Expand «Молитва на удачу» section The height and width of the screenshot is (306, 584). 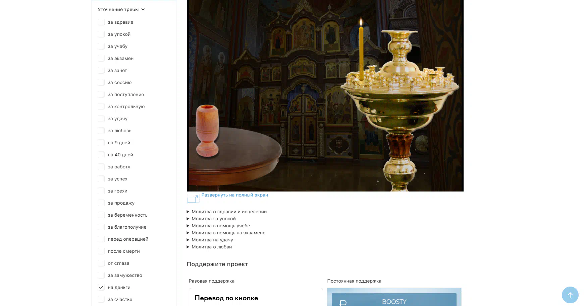[x=210, y=240]
